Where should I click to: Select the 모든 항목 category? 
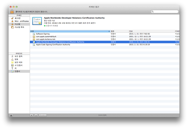(19, 56)
